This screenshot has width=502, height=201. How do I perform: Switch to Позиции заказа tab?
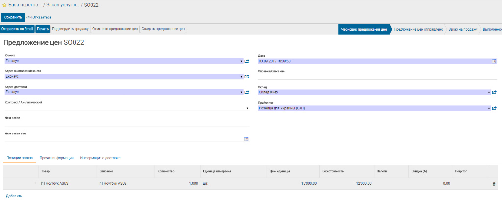tap(20, 158)
